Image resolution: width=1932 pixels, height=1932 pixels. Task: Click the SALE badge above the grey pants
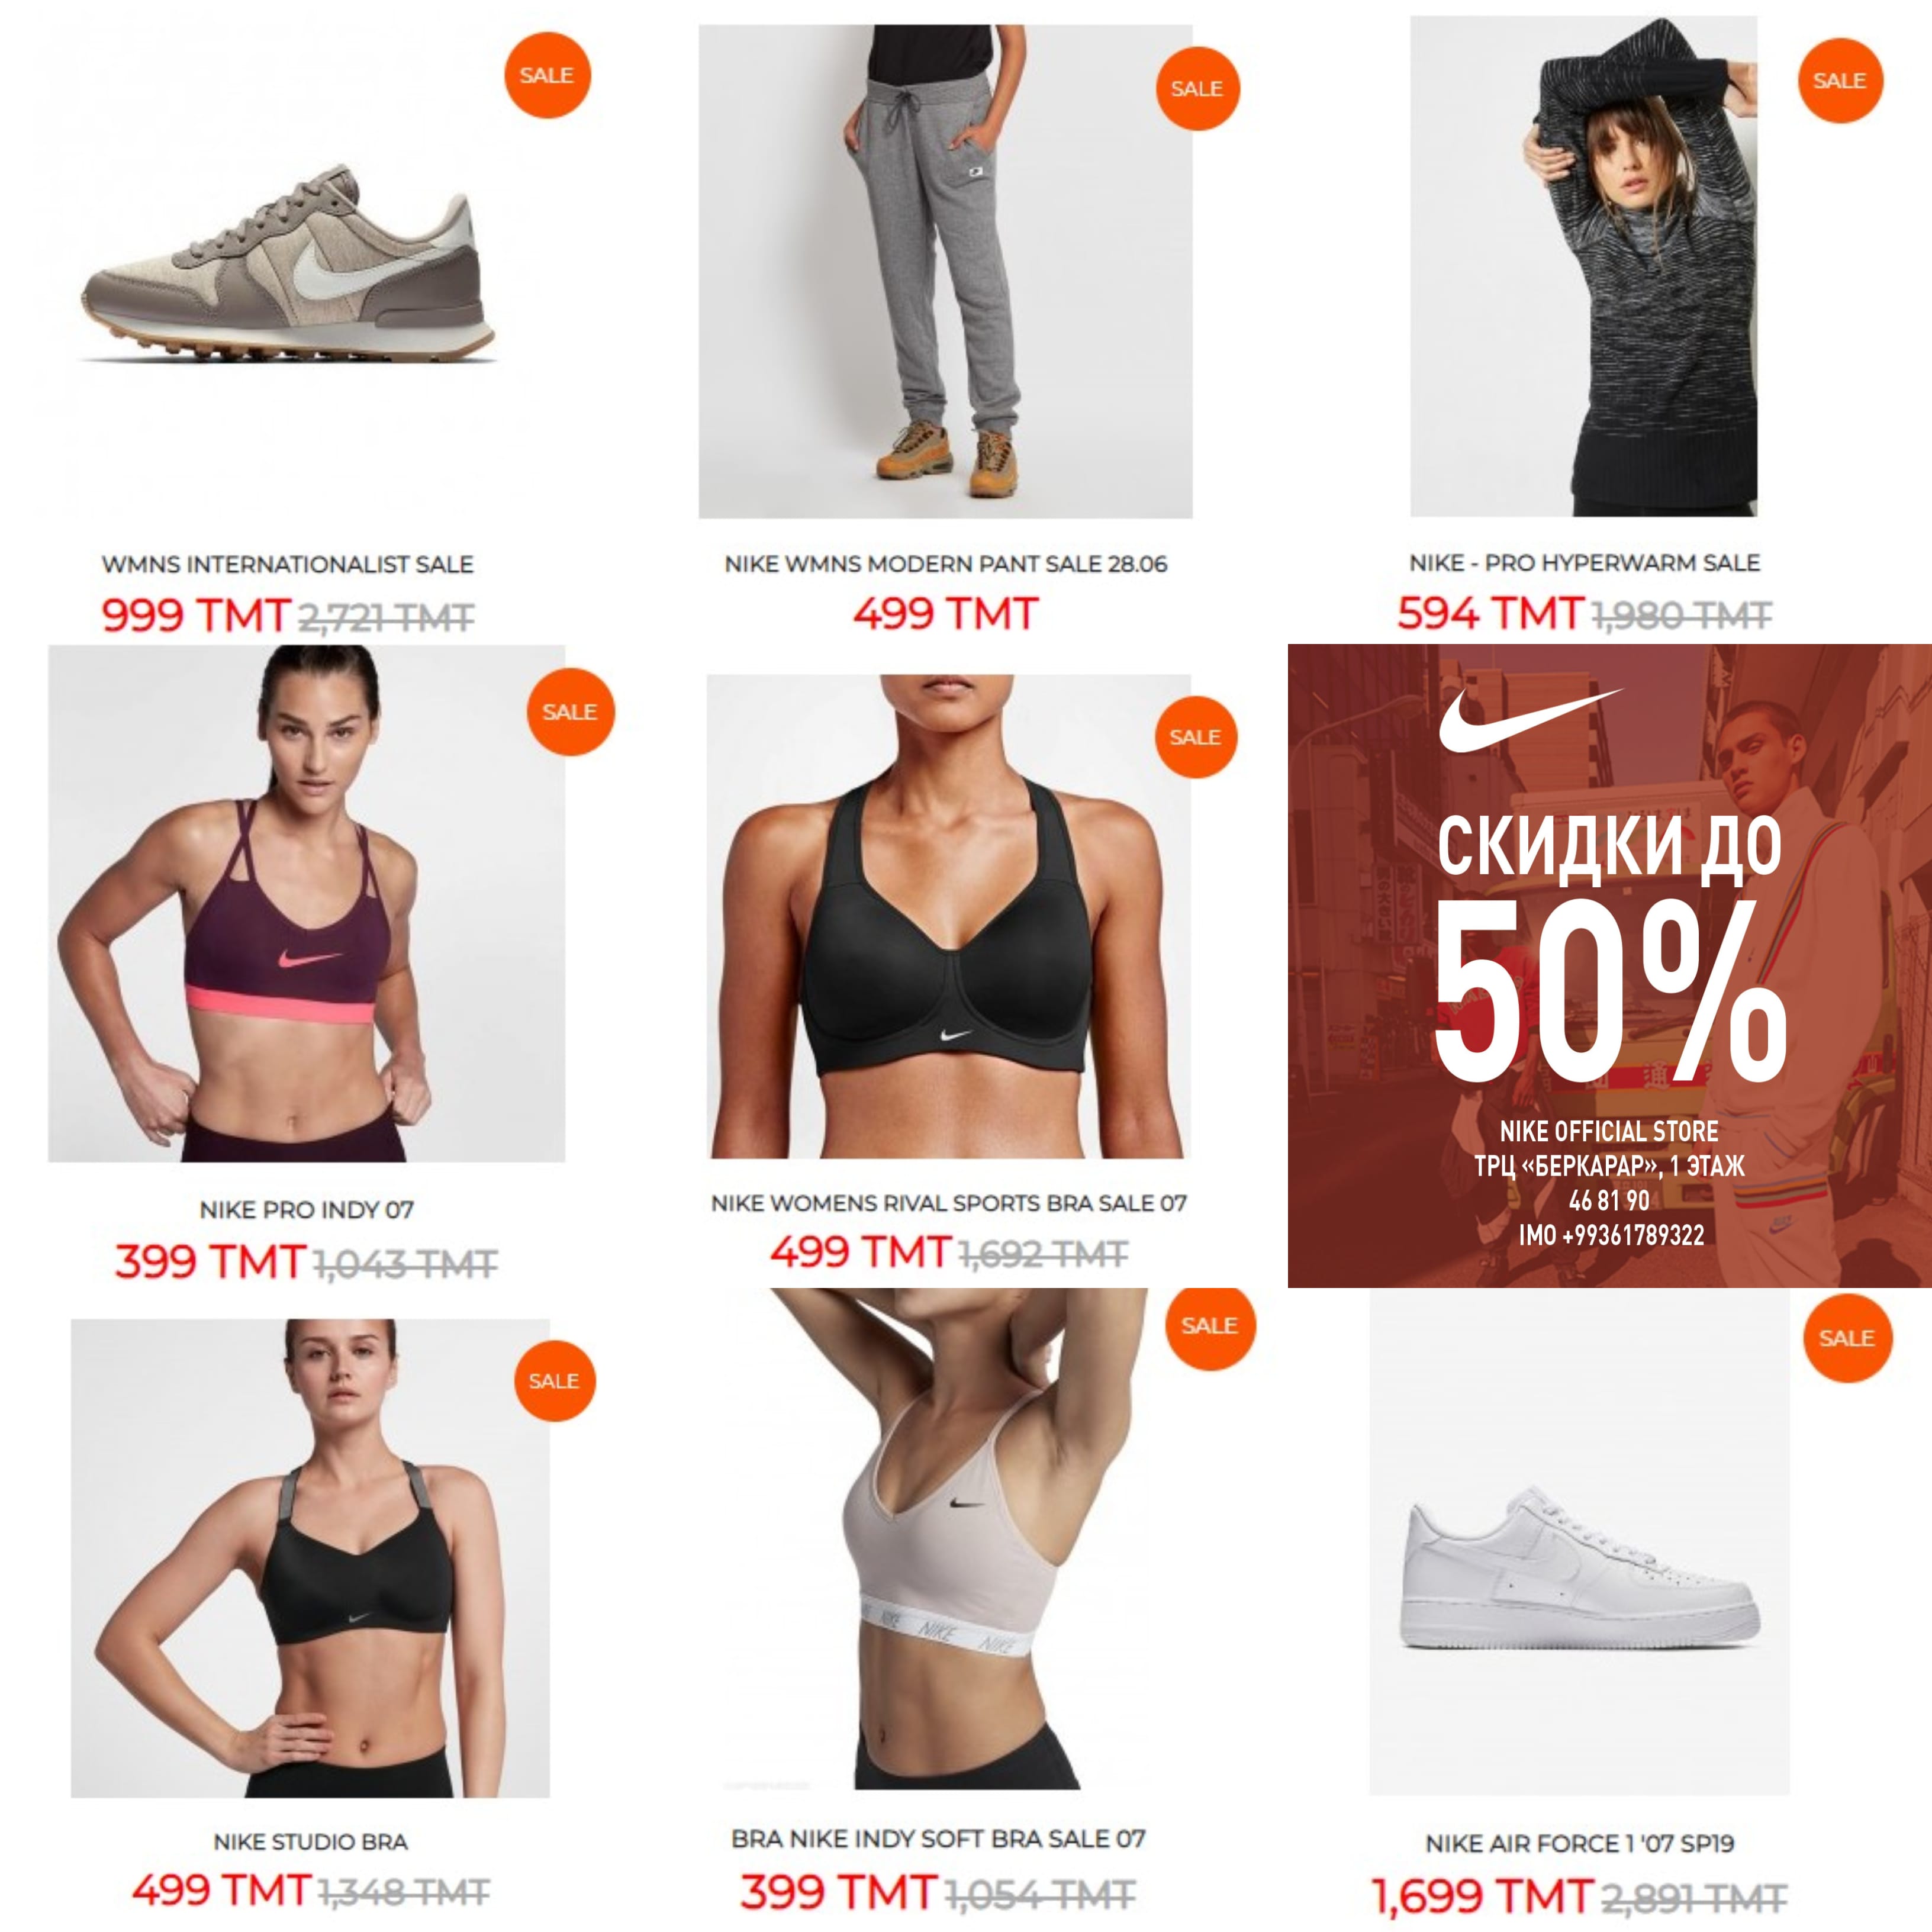[x=1197, y=88]
